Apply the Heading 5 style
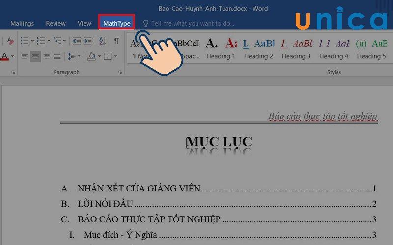Viewport: 393px width, 245px height. (371, 49)
